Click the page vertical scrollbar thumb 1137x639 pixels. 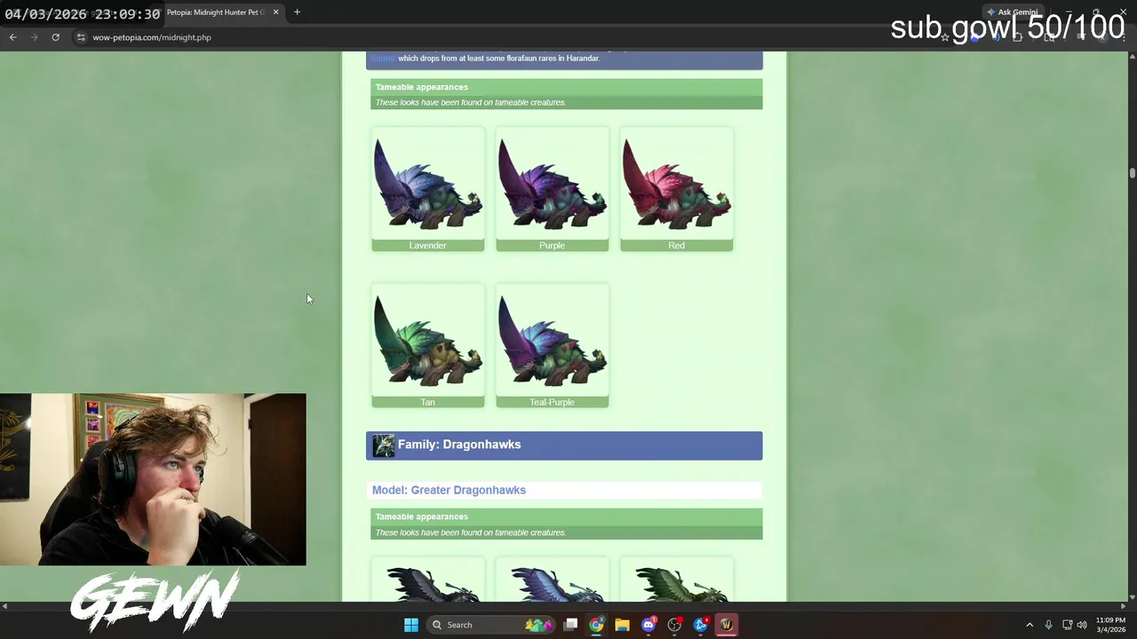pyautogui.click(x=1133, y=173)
